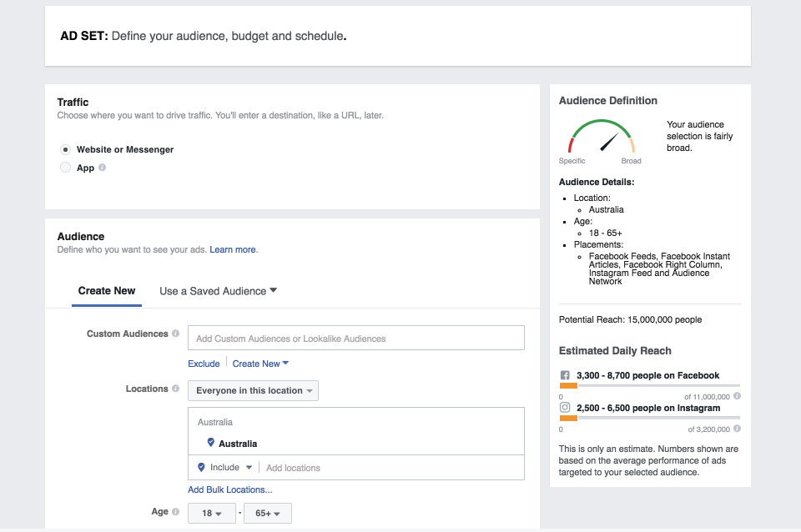Screen dimensions: 801x532
Task: Open the Include locations dropdown
Action: 225,467
